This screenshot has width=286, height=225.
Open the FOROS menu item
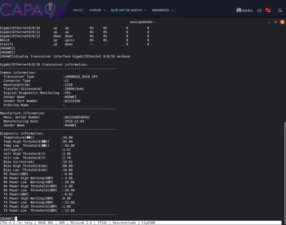pyautogui.click(x=95, y=10)
